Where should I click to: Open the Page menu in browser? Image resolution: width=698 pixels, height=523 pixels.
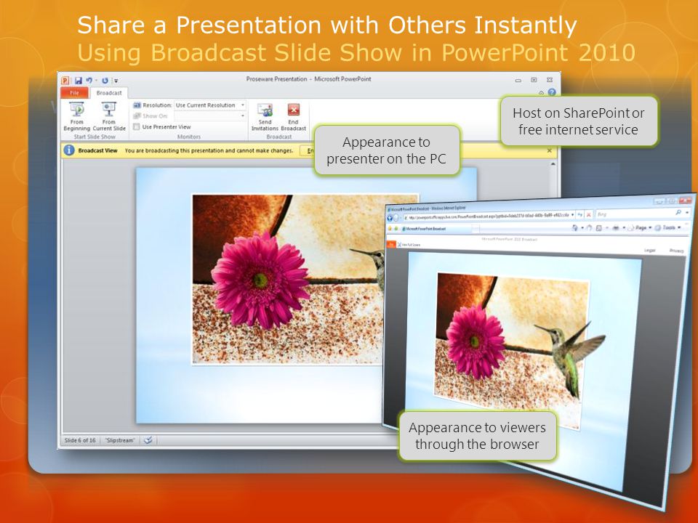[641, 227]
